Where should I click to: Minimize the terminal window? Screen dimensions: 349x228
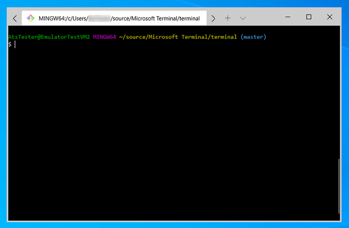click(288, 17)
